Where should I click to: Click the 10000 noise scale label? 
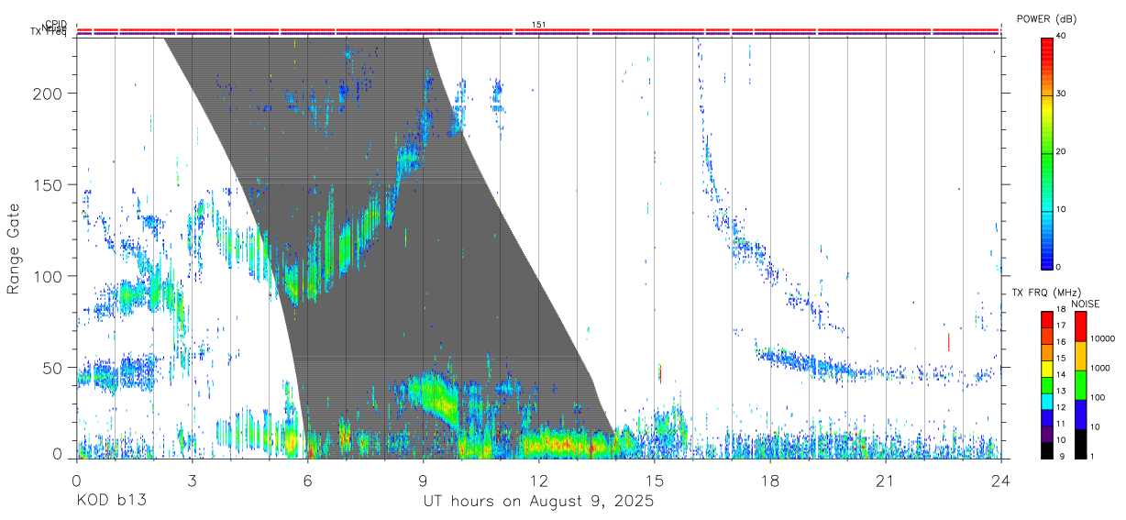click(1102, 339)
